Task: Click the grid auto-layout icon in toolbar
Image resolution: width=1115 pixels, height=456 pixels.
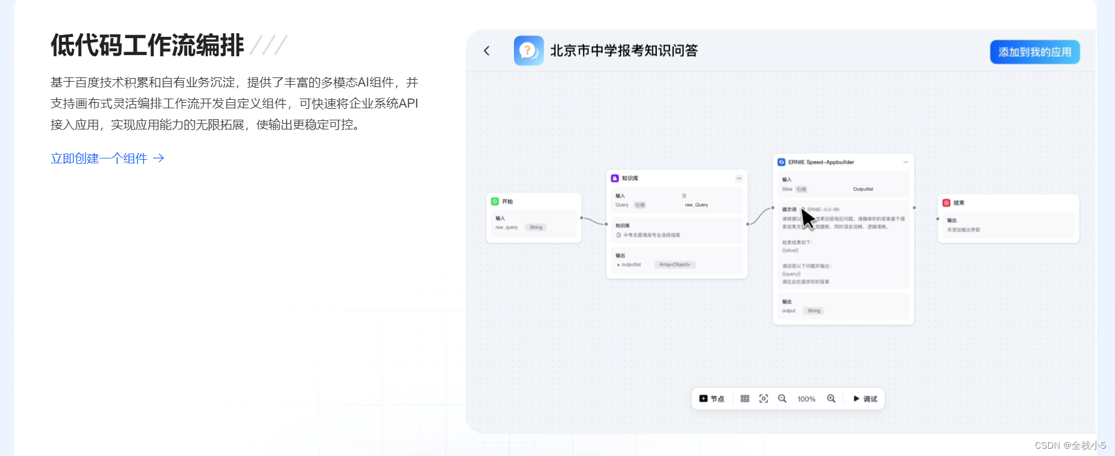Action: [x=745, y=399]
